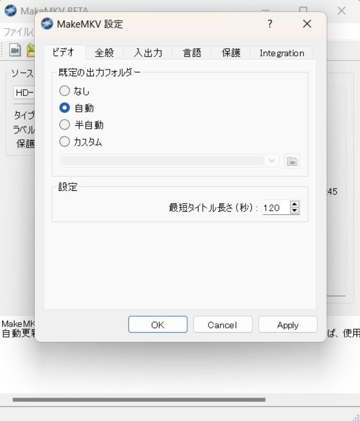Open the Integration tab

point(281,53)
